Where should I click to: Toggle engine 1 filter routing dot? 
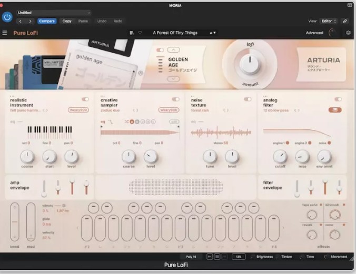click(x=288, y=143)
